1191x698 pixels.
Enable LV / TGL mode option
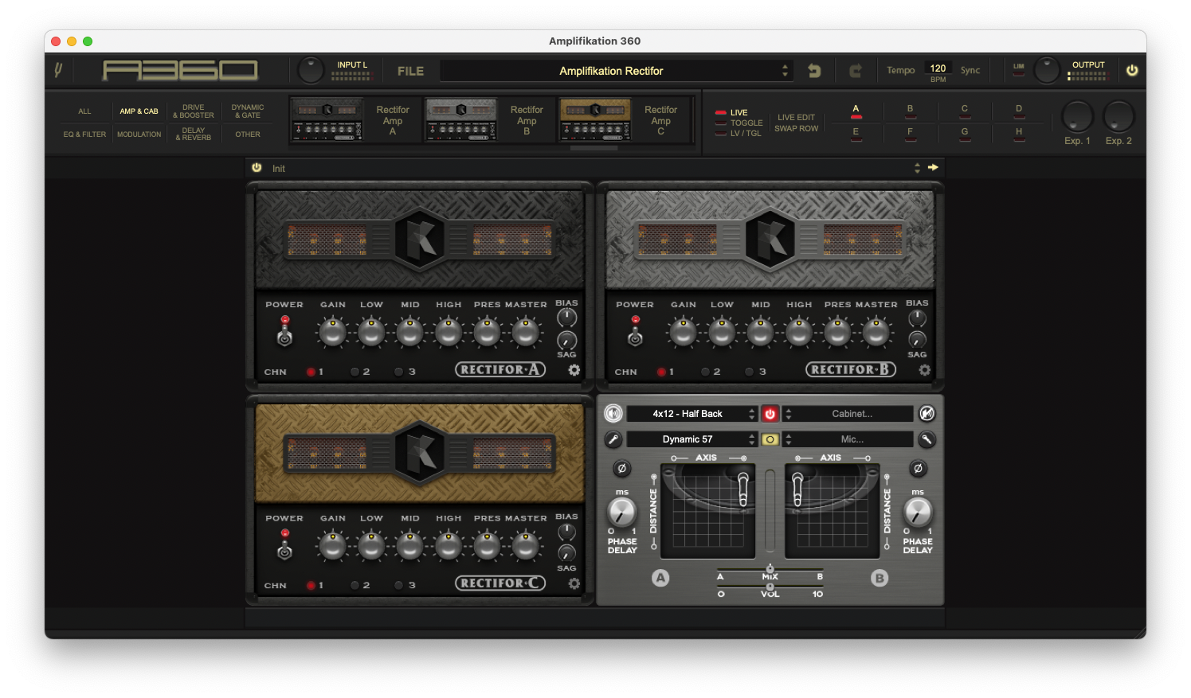coord(738,134)
